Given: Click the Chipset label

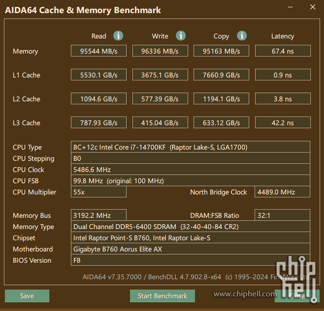Looking at the screenshot, I should pos(24,238).
